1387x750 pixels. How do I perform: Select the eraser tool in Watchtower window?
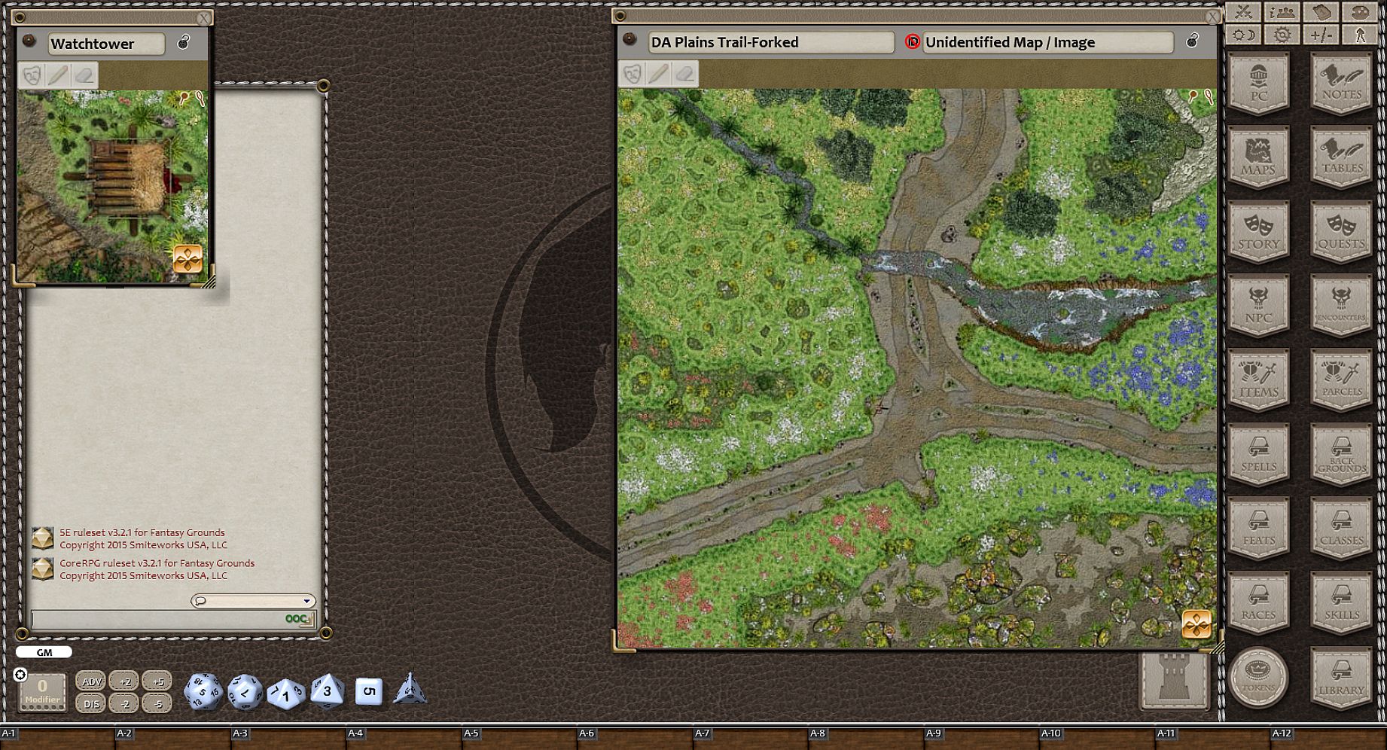(84, 75)
